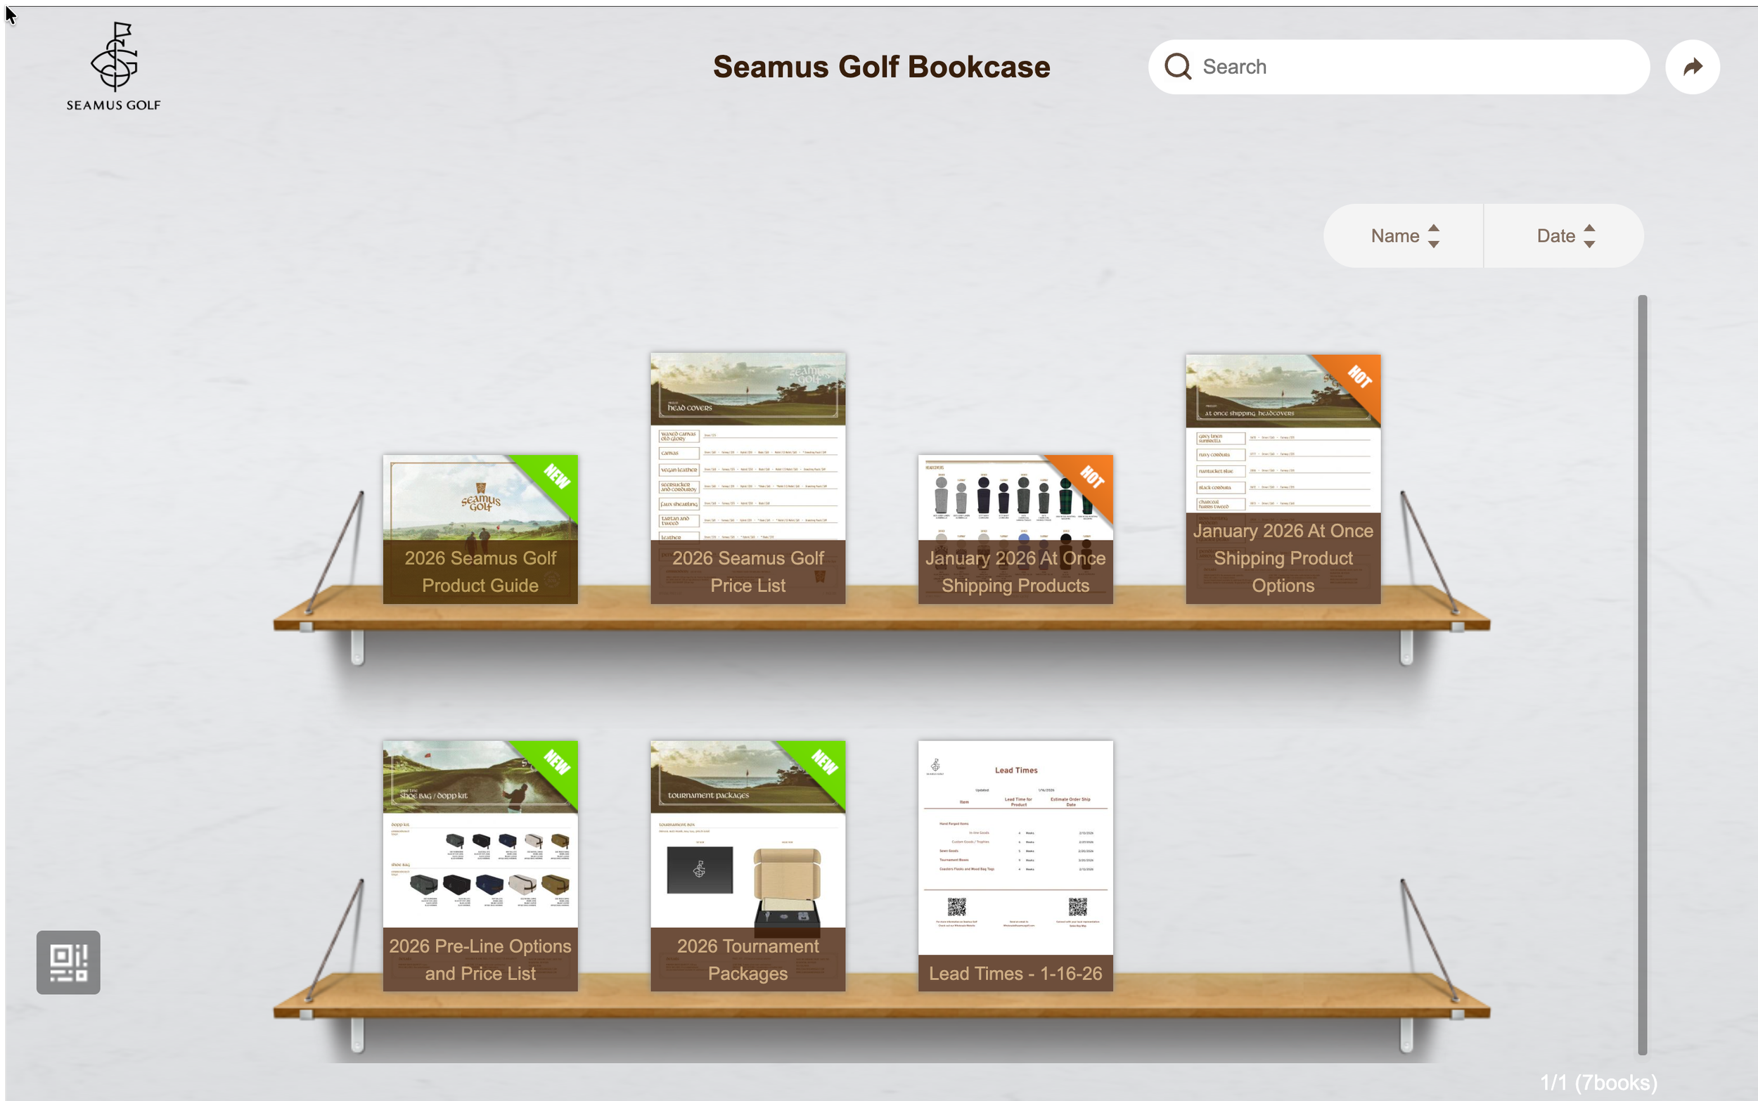This screenshot has height=1101, width=1758.
Task: Click HOT ribbon on Shipping Product Options
Action: point(1358,377)
